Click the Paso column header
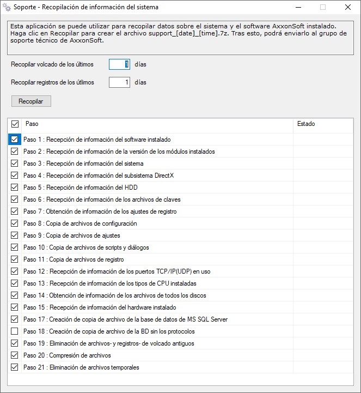The height and width of the screenshot is (393, 361). [158, 124]
